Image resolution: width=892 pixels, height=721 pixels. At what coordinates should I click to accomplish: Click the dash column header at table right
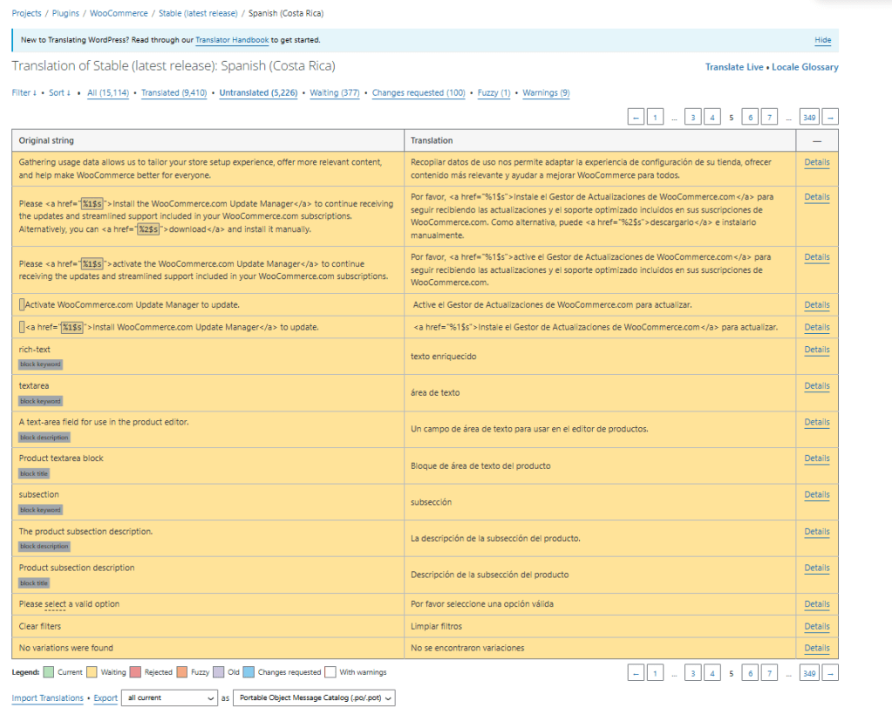pos(817,140)
